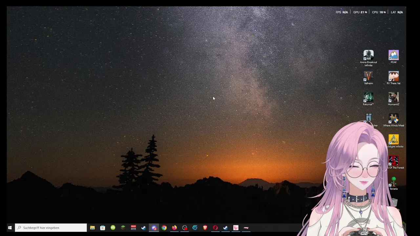Open the Steam icon beside Voicemeeter
Viewport: 420px width, 236px height.
click(x=143, y=227)
